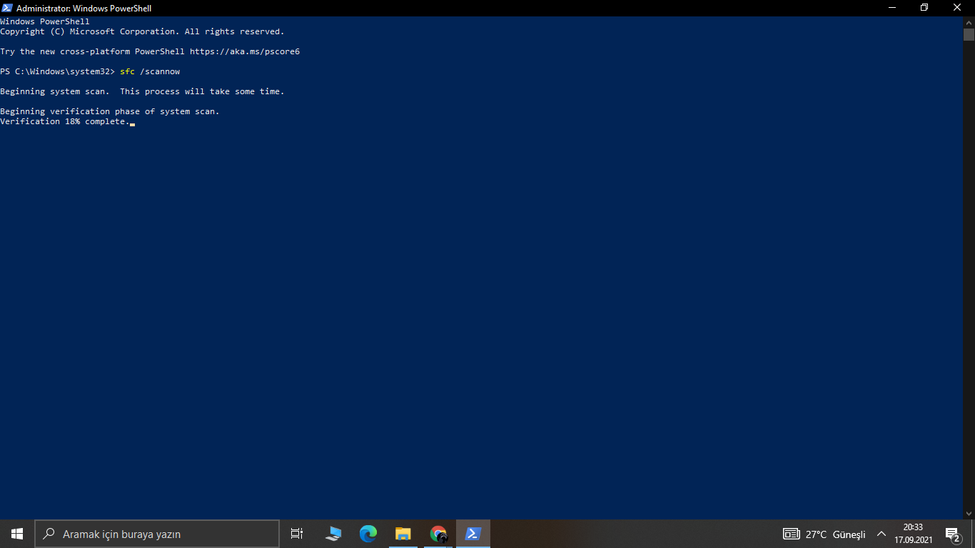Click the https://aka.ms/pscore6 URL text
975x548 pixels.
(245, 51)
